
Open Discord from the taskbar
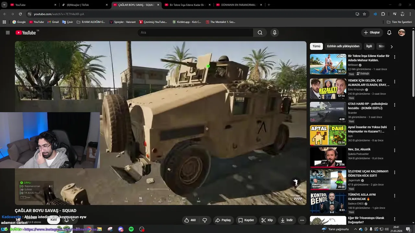tap(121, 229)
